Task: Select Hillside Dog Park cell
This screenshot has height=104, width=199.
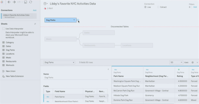Action: click(x=127, y=95)
